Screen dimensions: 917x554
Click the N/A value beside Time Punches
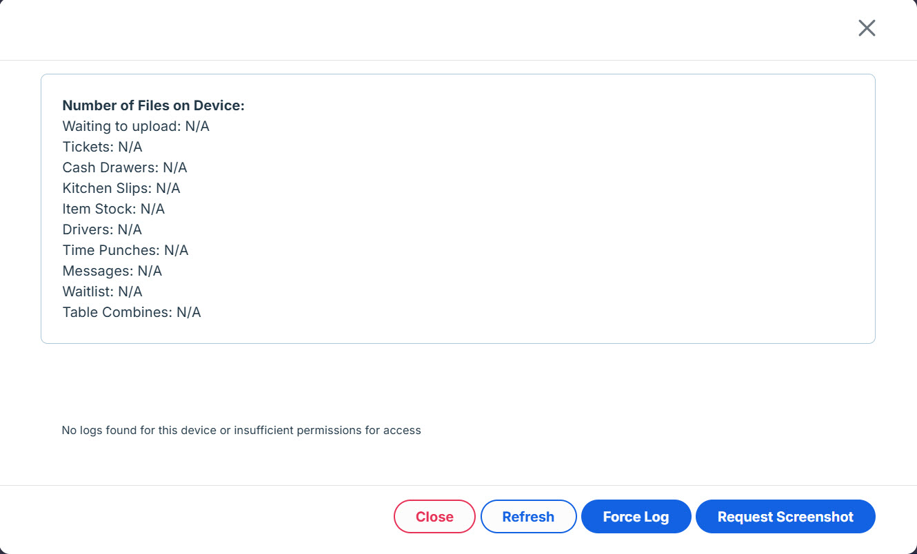coord(177,250)
